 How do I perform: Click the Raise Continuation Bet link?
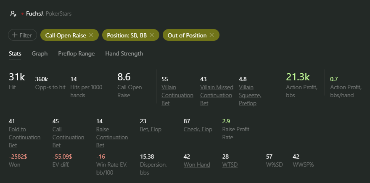(x=112, y=138)
